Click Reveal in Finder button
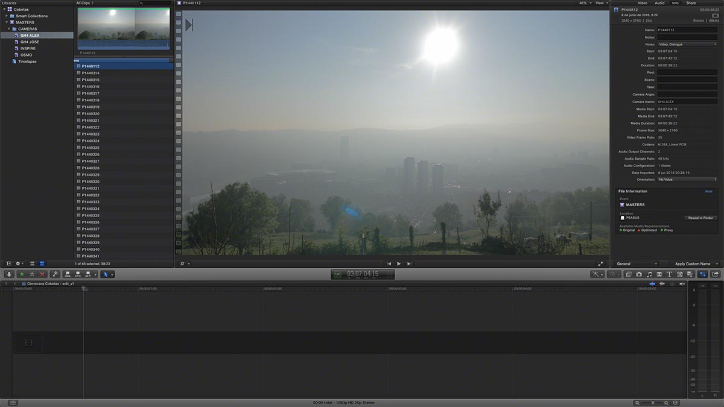This screenshot has height=407, width=724. click(700, 218)
